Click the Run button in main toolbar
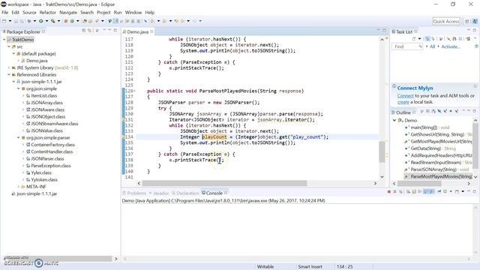Image resolution: width=480 pixels, height=270 pixels. pyautogui.click(x=40, y=21)
